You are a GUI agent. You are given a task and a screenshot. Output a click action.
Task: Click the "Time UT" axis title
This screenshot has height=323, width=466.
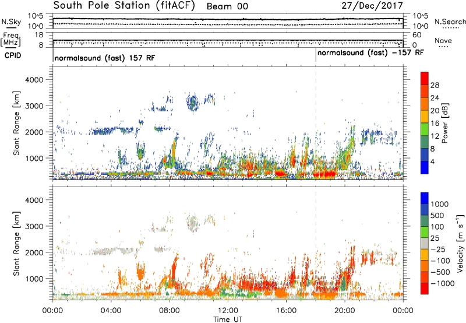(x=228, y=320)
